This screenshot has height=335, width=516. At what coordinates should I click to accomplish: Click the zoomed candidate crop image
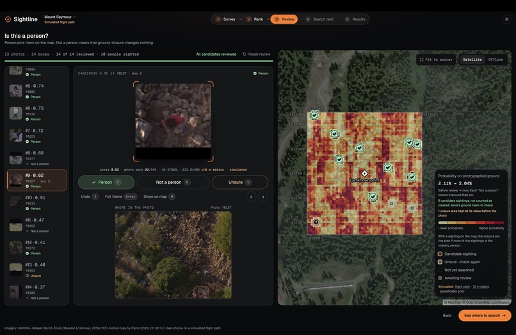tap(173, 121)
